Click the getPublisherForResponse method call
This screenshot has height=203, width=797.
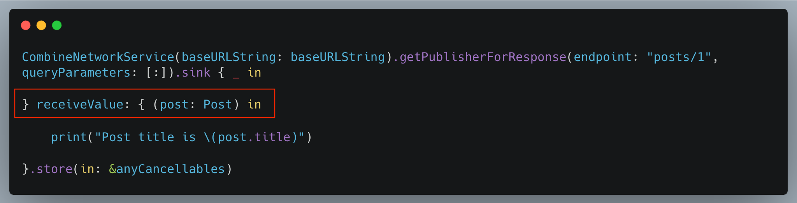(483, 57)
